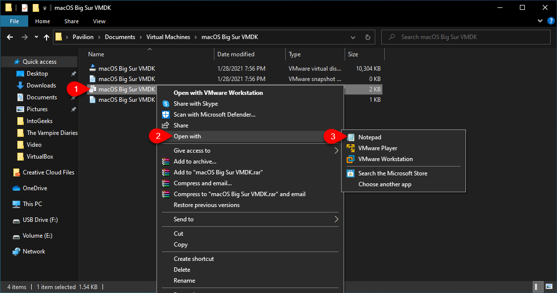This screenshot has height=293, width=557.
Task: Open the Home ribbon tab
Action: 42,21
